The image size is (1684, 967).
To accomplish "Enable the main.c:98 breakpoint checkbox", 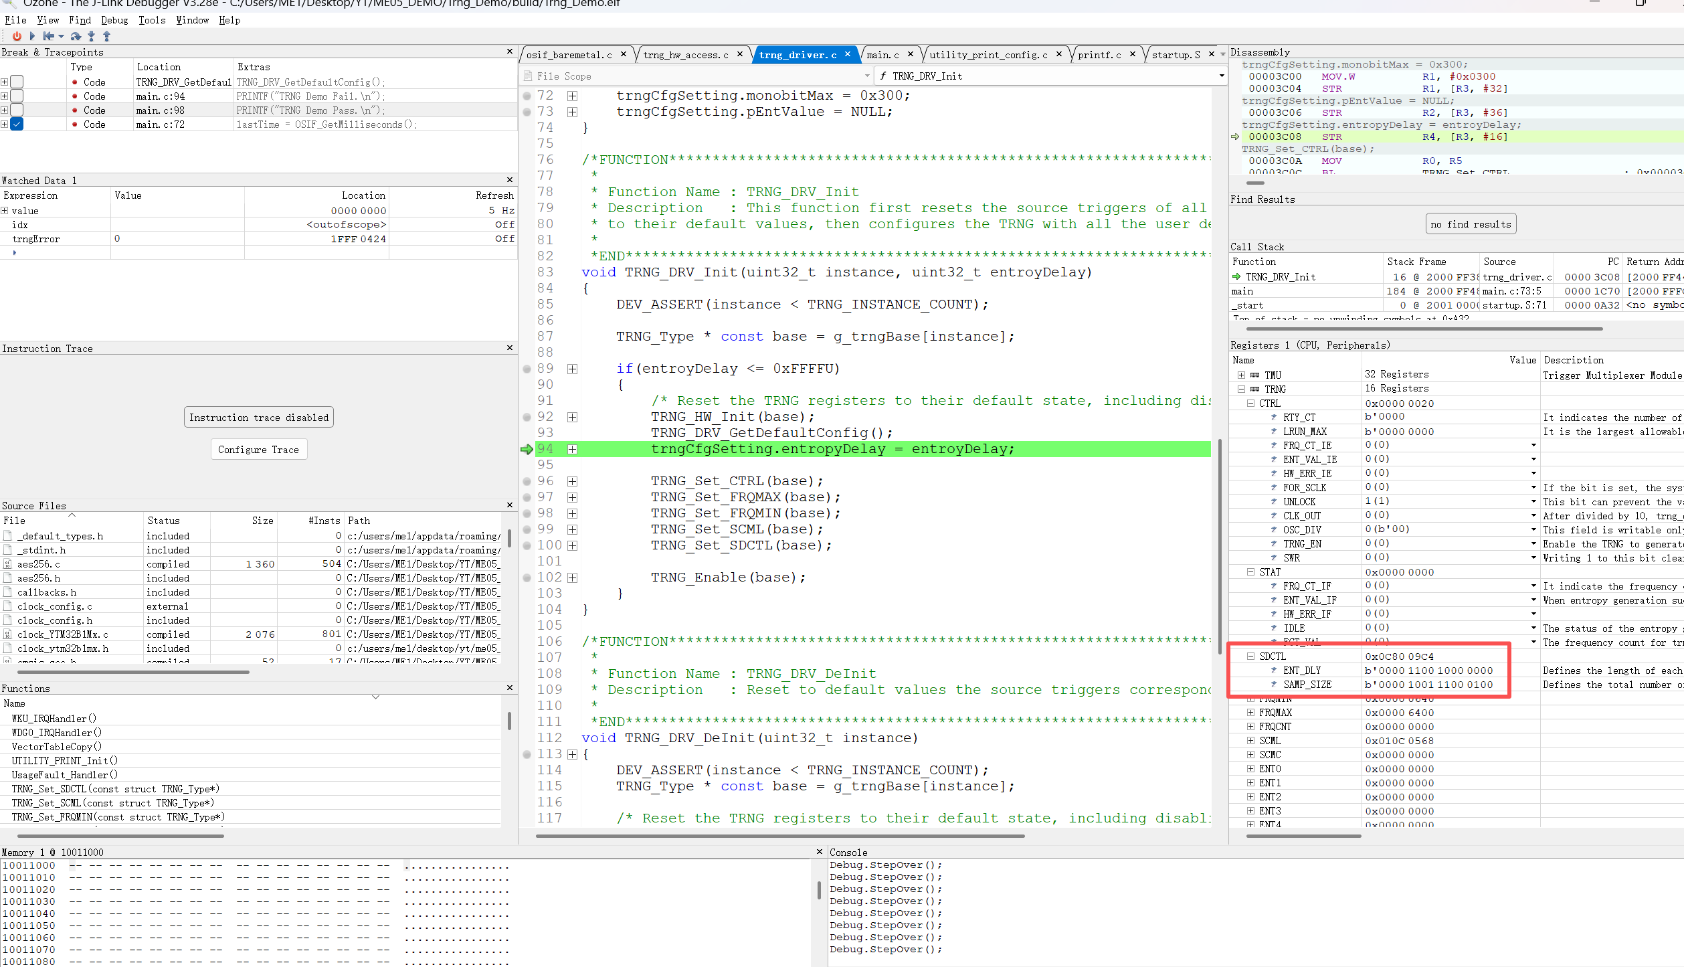I will coord(17,110).
